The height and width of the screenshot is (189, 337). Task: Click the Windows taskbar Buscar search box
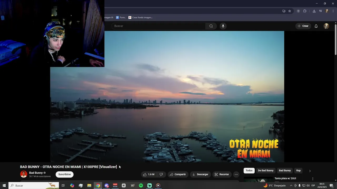tap(34, 186)
